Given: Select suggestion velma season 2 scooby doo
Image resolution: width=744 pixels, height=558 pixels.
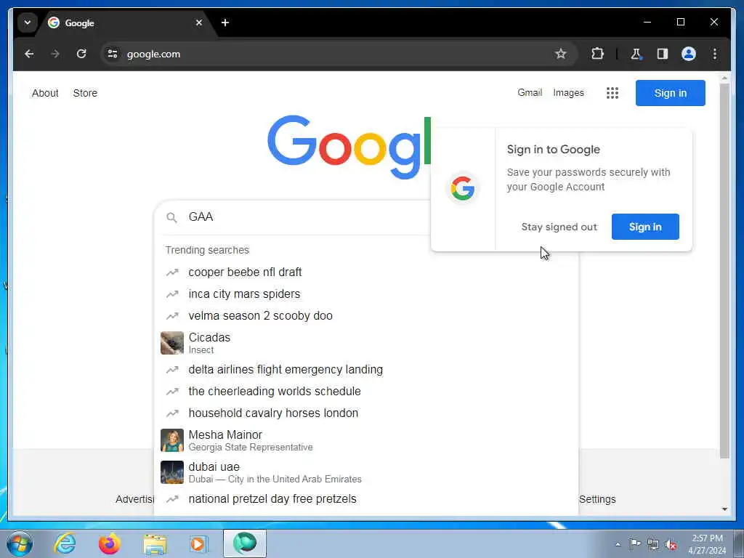Looking at the screenshot, I should coord(366,316).
